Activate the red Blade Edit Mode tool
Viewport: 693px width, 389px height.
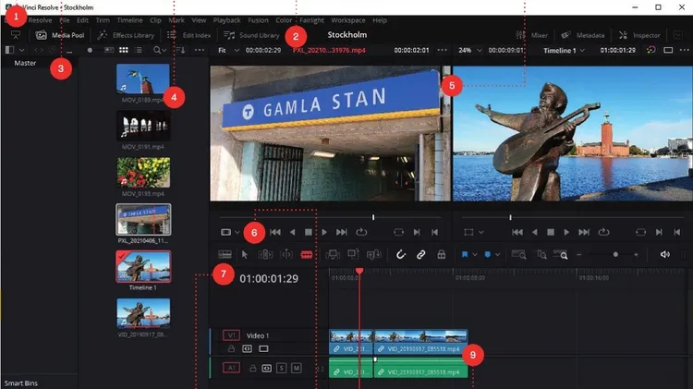pos(307,255)
